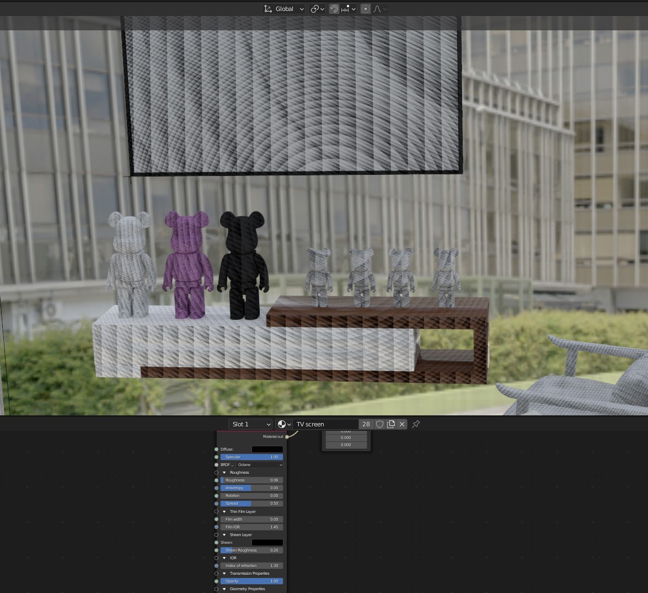Image resolution: width=648 pixels, height=593 pixels.
Task: Open the Slot 1 material slot dropdown
Action: click(250, 424)
